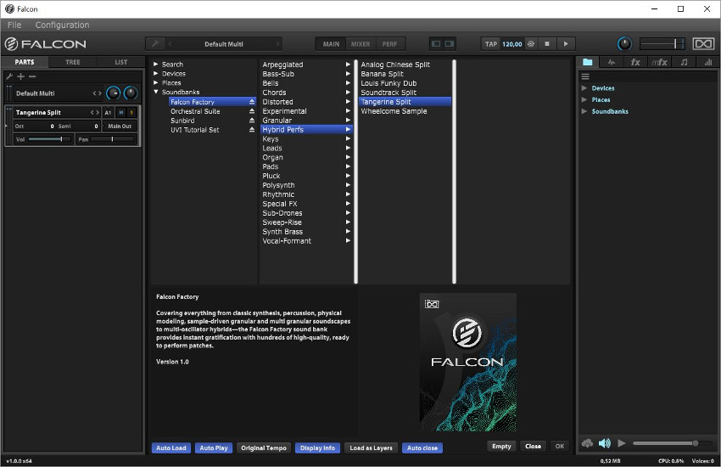Open the bar-chart modulators tab
The height and width of the screenshot is (467, 721).
coord(707,62)
